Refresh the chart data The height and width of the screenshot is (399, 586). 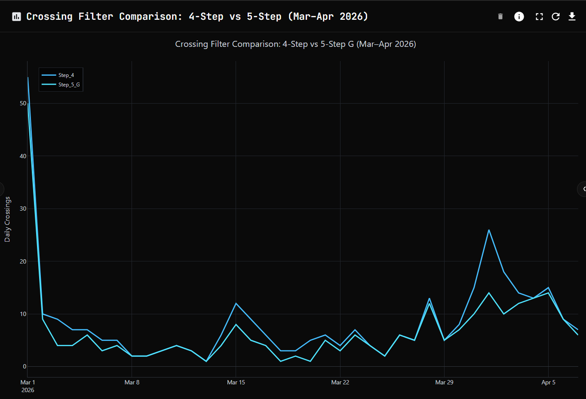(555, 17)
